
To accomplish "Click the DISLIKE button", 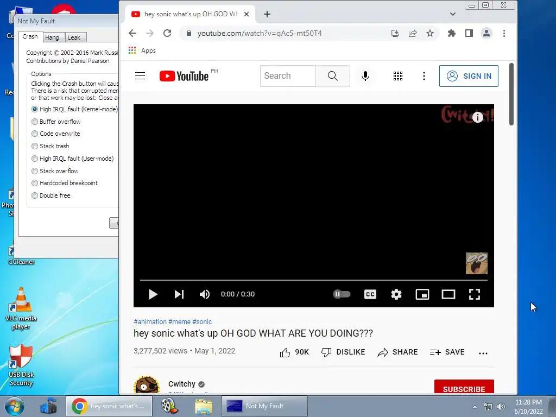I will (343, 352).
